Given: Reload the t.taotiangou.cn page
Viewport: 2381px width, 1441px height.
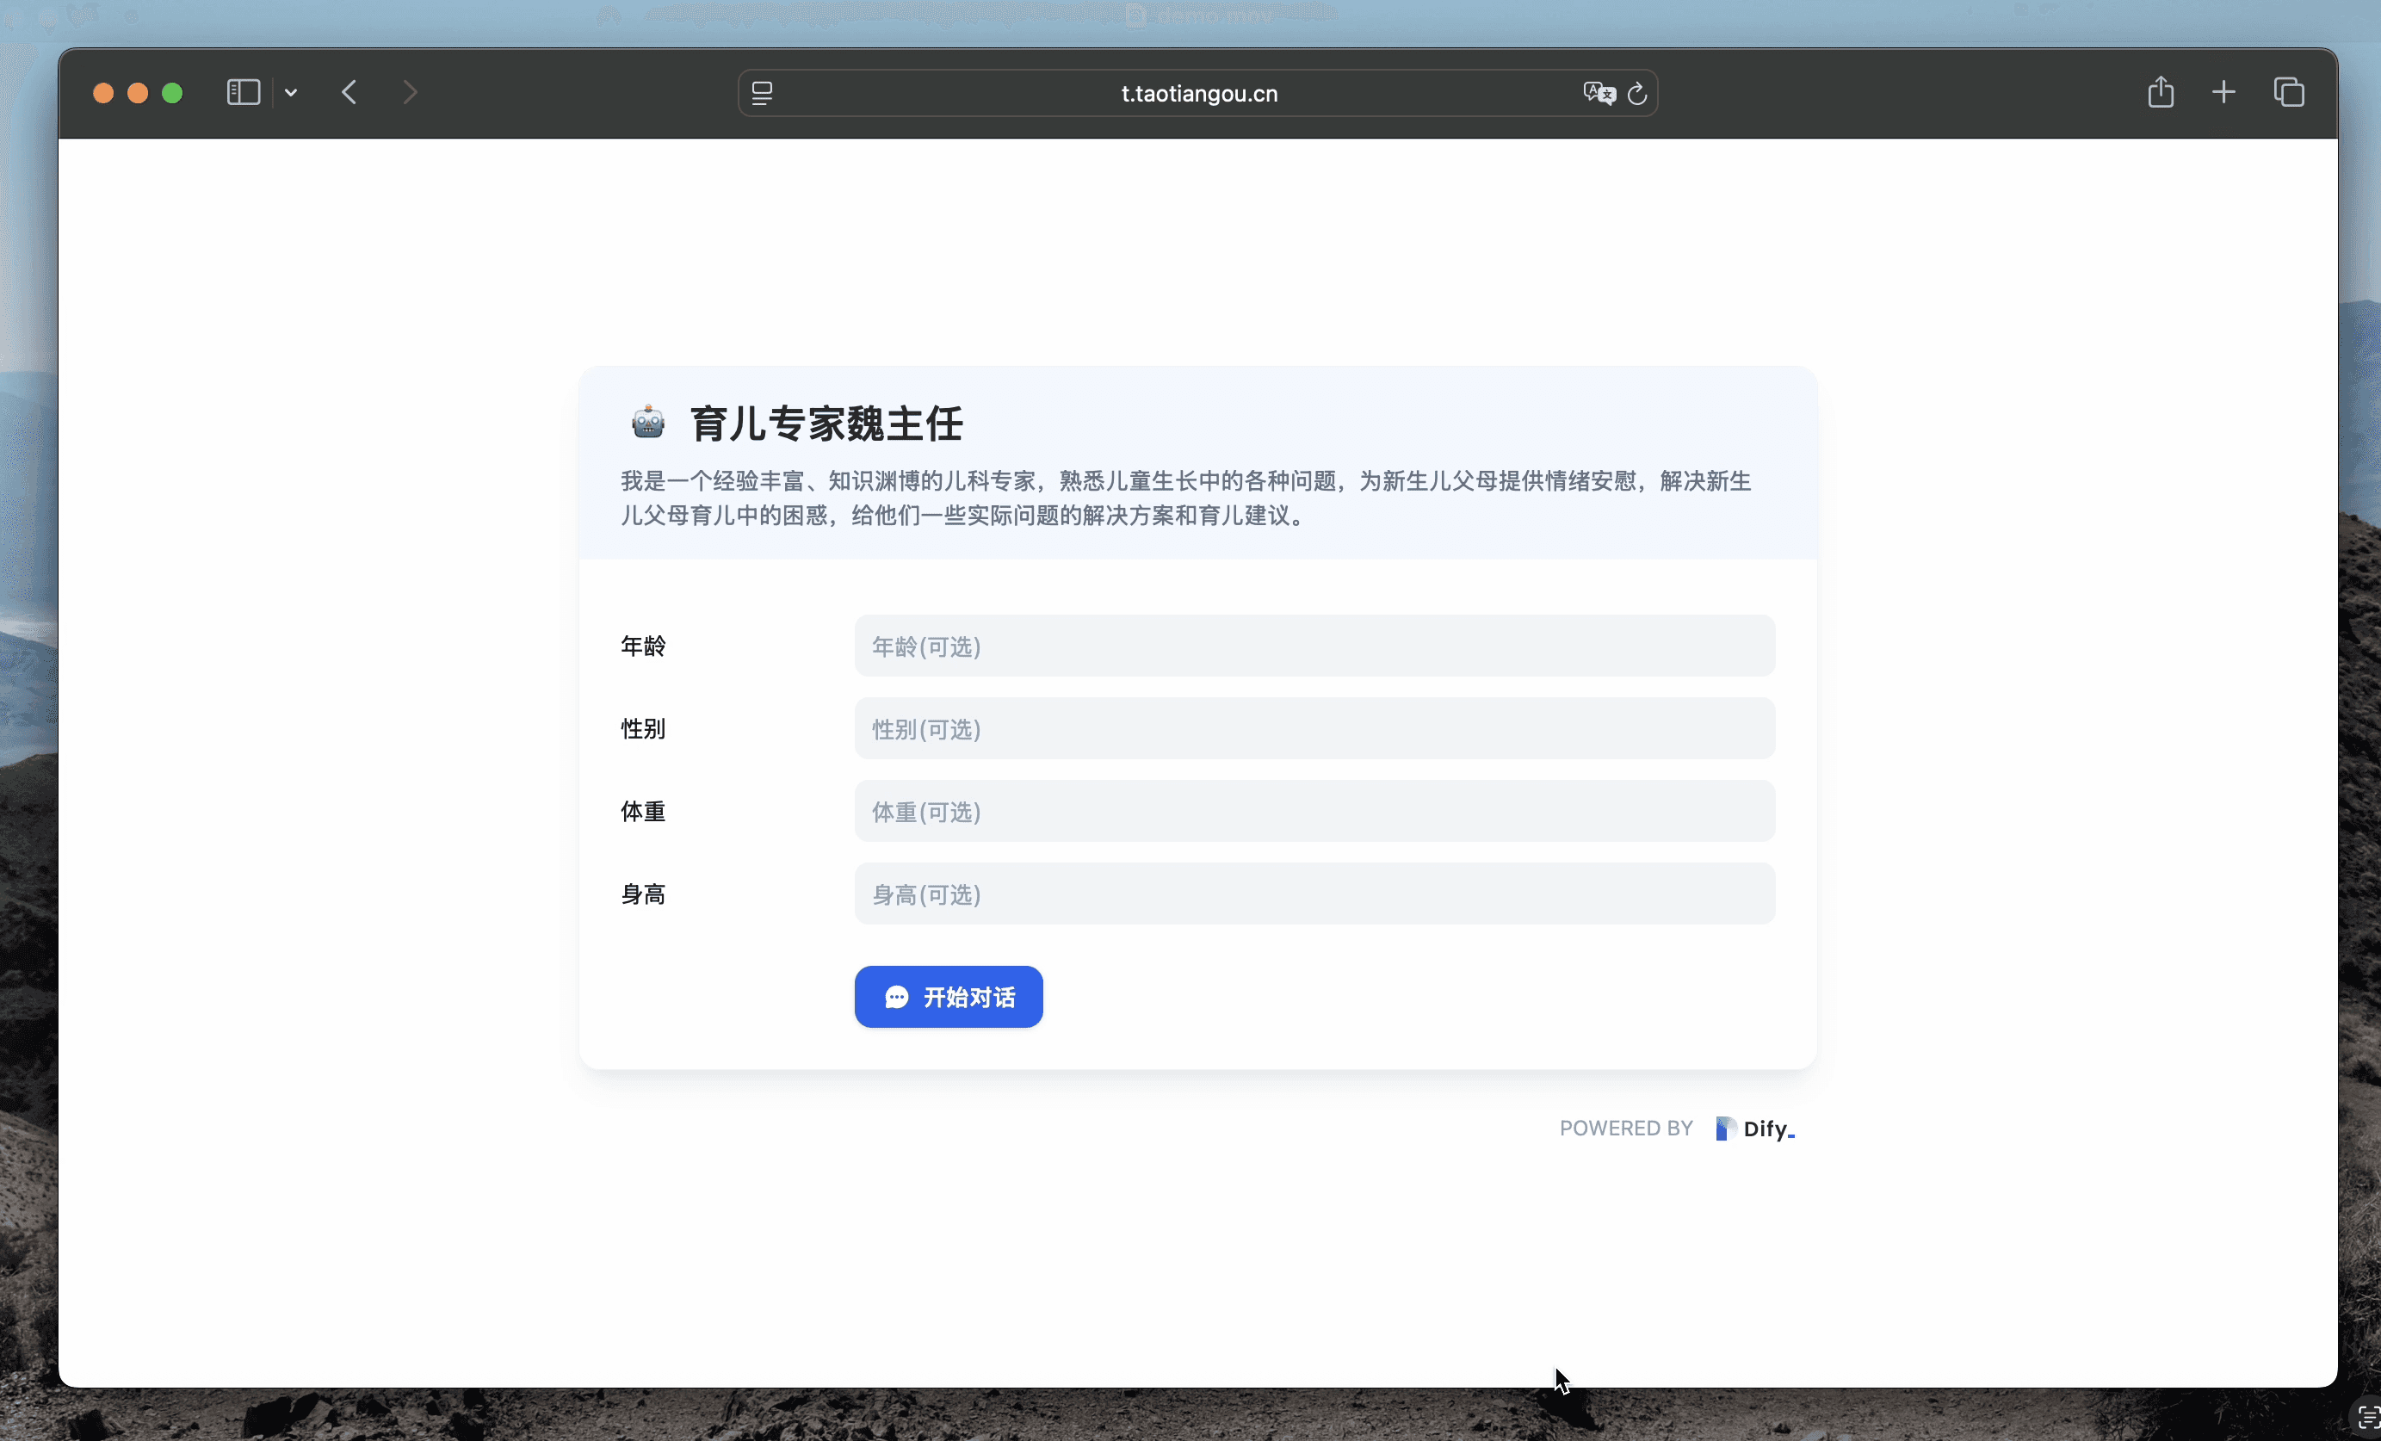Looking at the screenshot, I should point(1638,93).
